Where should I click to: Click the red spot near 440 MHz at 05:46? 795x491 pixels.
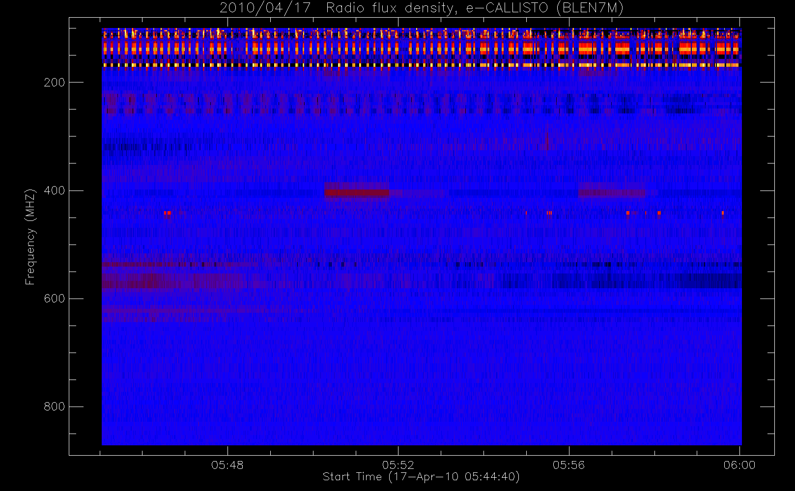click(168, 213)
